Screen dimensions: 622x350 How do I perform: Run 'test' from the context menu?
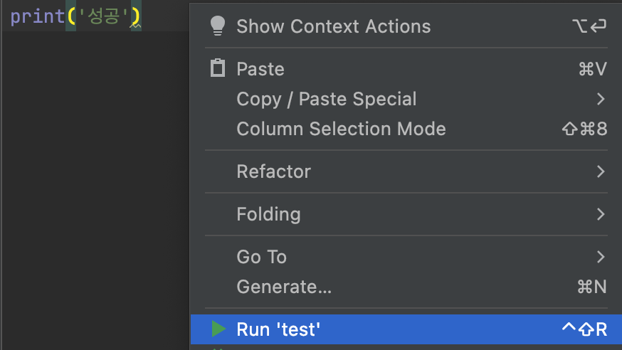[278, 329]
